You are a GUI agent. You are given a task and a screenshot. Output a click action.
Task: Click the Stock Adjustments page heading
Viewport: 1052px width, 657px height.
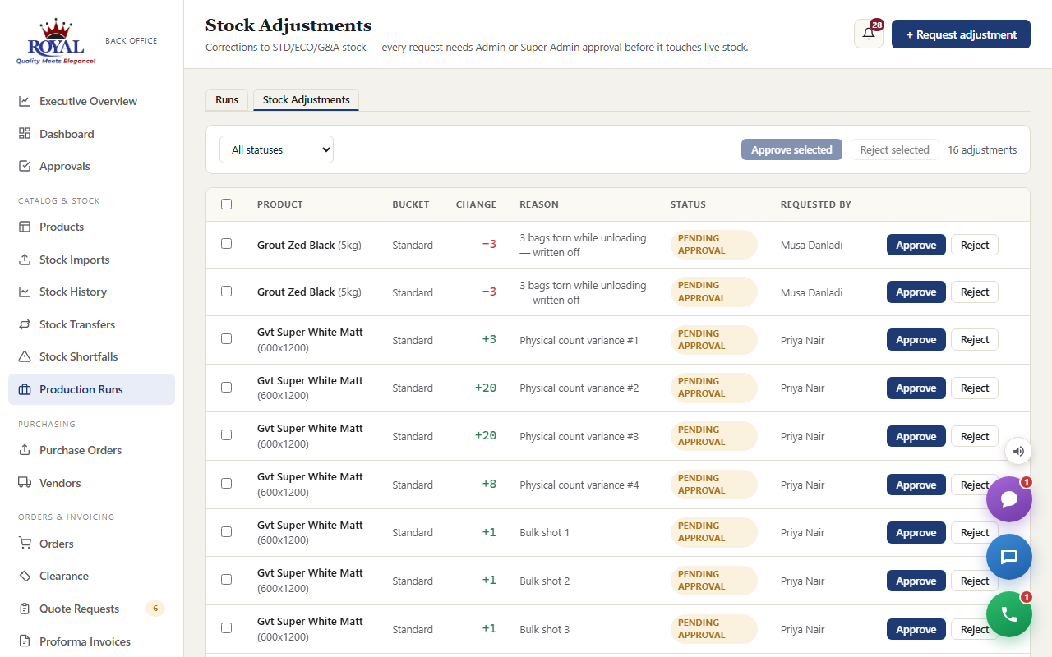(x=288, y=25)
